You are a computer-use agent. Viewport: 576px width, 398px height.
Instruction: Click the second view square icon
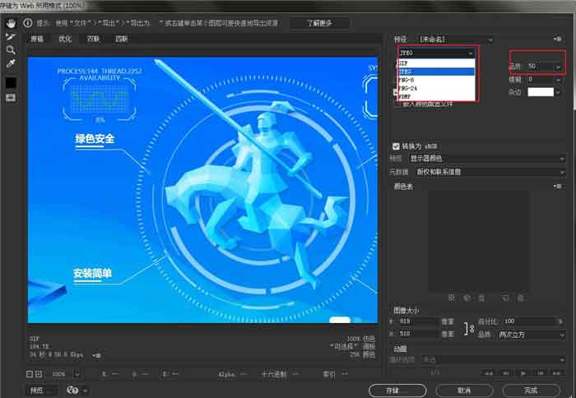point(39,374)
